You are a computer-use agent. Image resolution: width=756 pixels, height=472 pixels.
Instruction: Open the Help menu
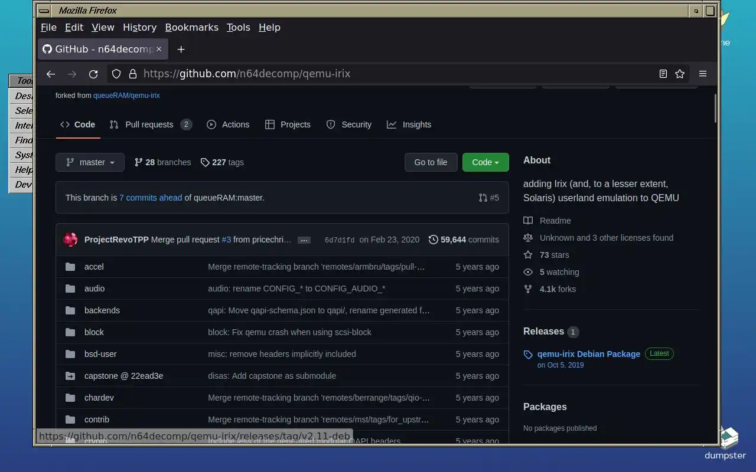(x=269, y=27)
